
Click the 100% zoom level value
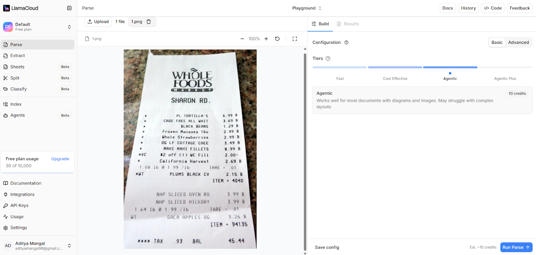(254, 39)
